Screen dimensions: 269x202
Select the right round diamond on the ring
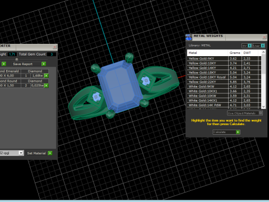pos(146,81)
